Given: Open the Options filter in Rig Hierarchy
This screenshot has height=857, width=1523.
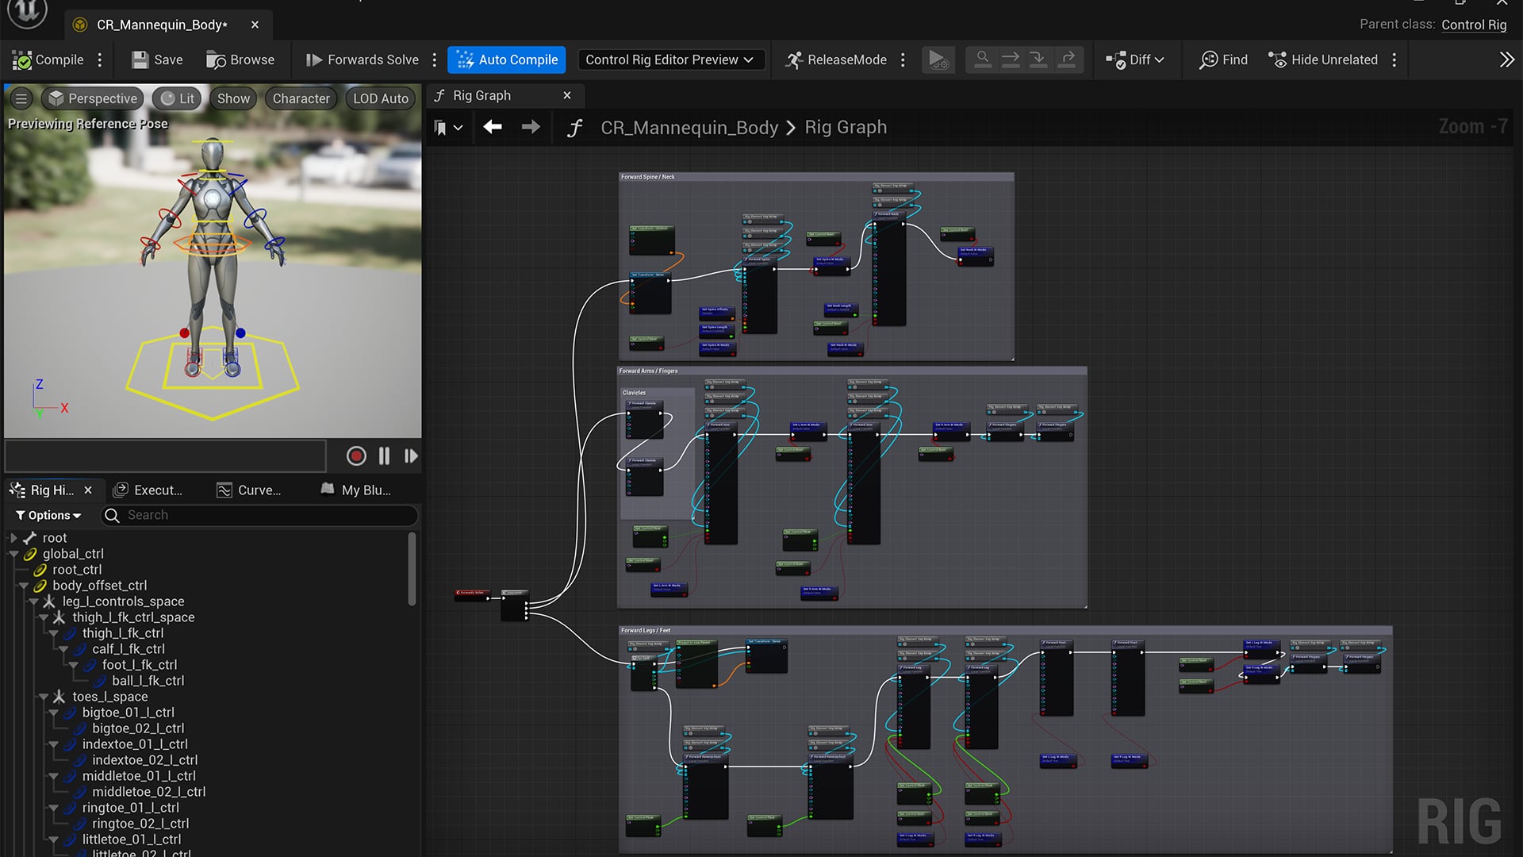Looking at the screenshot, I should 48,515.
